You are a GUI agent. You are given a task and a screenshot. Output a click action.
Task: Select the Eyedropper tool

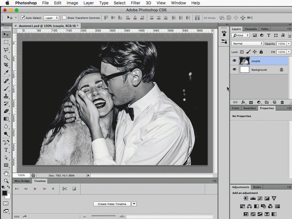pyautogui.click(x=6, y=73)
